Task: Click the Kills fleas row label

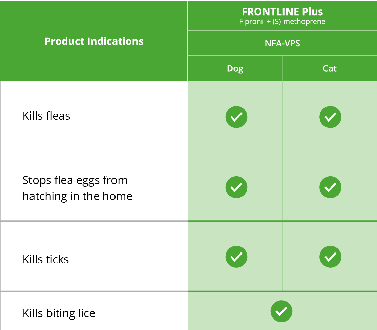Action: click(x=46, y=116)
